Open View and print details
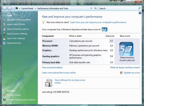The width and height of the screenshot is (173, 106). click(x=52, y=67)
